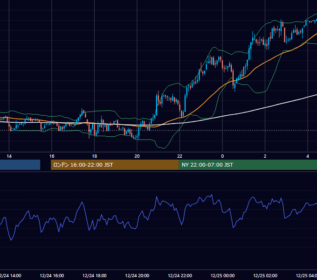Viewport: 317px width, 280px height.
Task: Click the 12/25 00:00 date label
Action: (x=222, y=275)
